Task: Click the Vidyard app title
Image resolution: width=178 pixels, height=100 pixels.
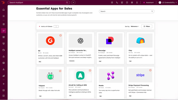Action: (x=41, y=86)
